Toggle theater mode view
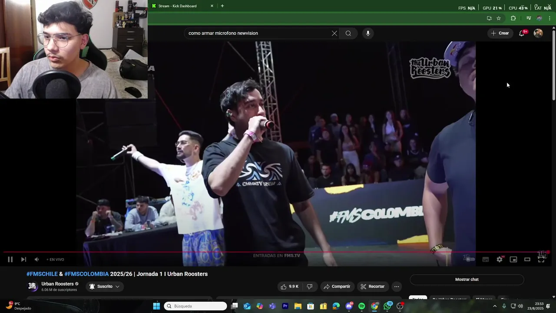 pyautogui.click(x=527, y=260)
